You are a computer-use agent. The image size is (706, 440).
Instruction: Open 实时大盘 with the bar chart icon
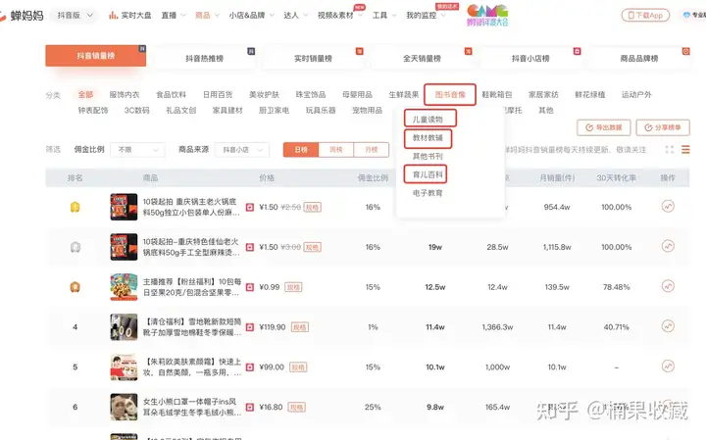[129, 16]
